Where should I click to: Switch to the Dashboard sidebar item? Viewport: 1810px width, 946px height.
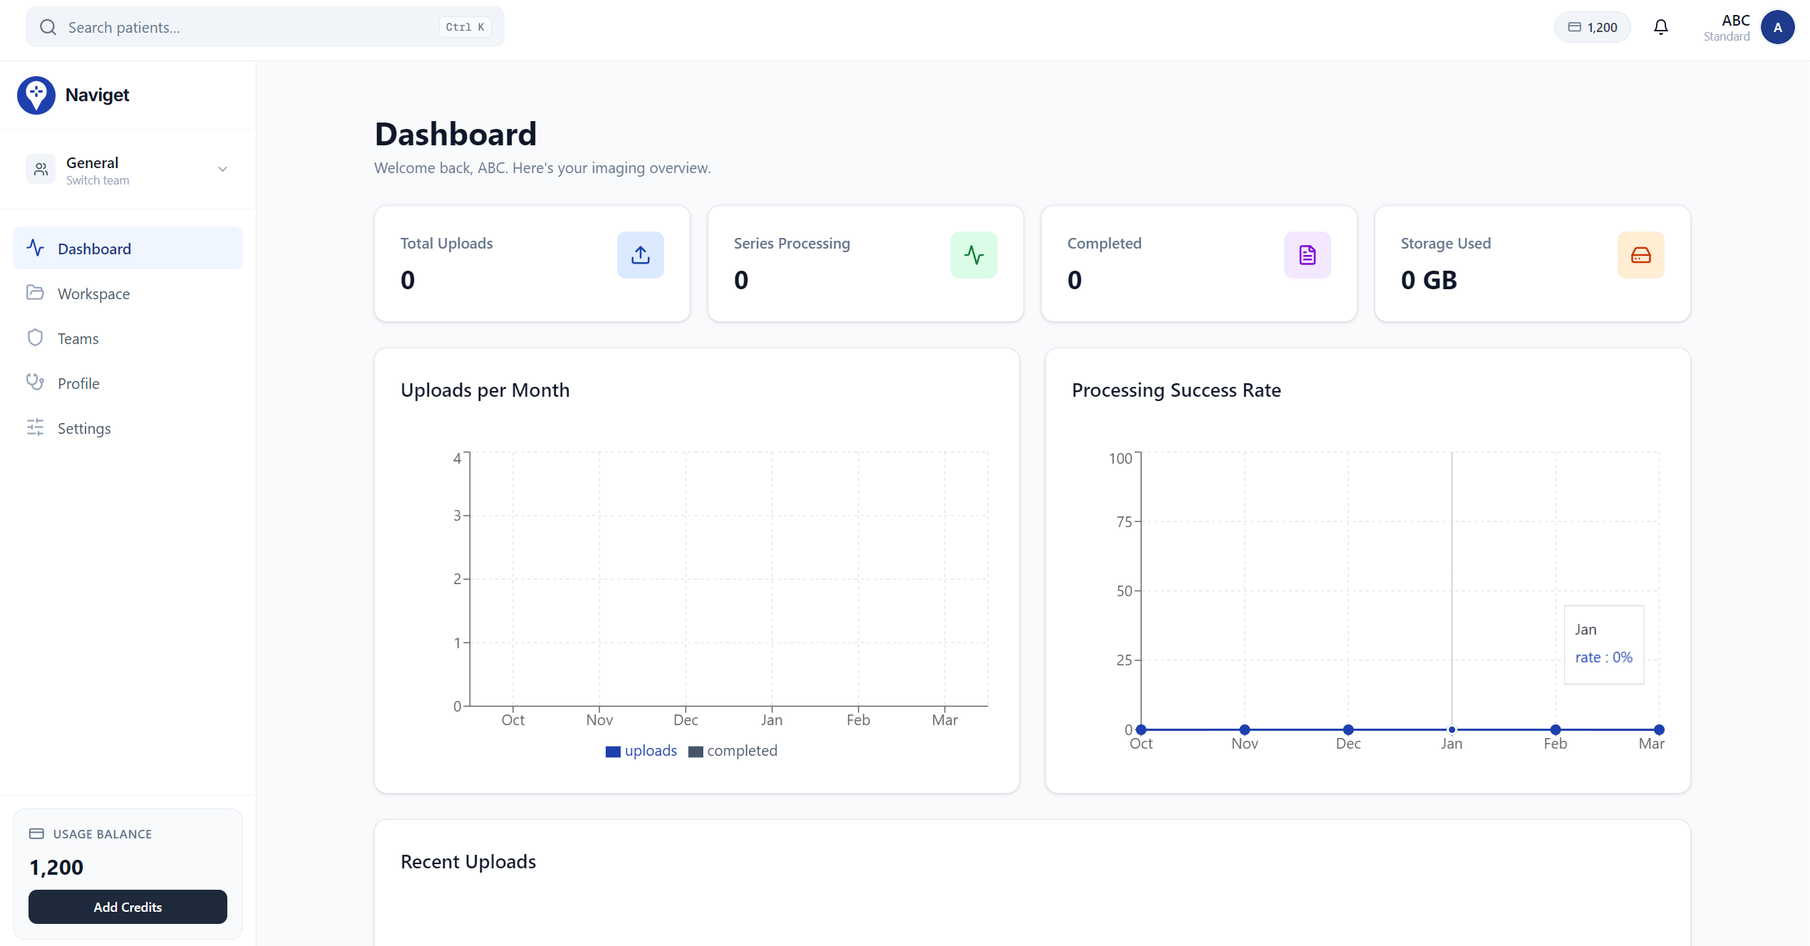point(94,248)
